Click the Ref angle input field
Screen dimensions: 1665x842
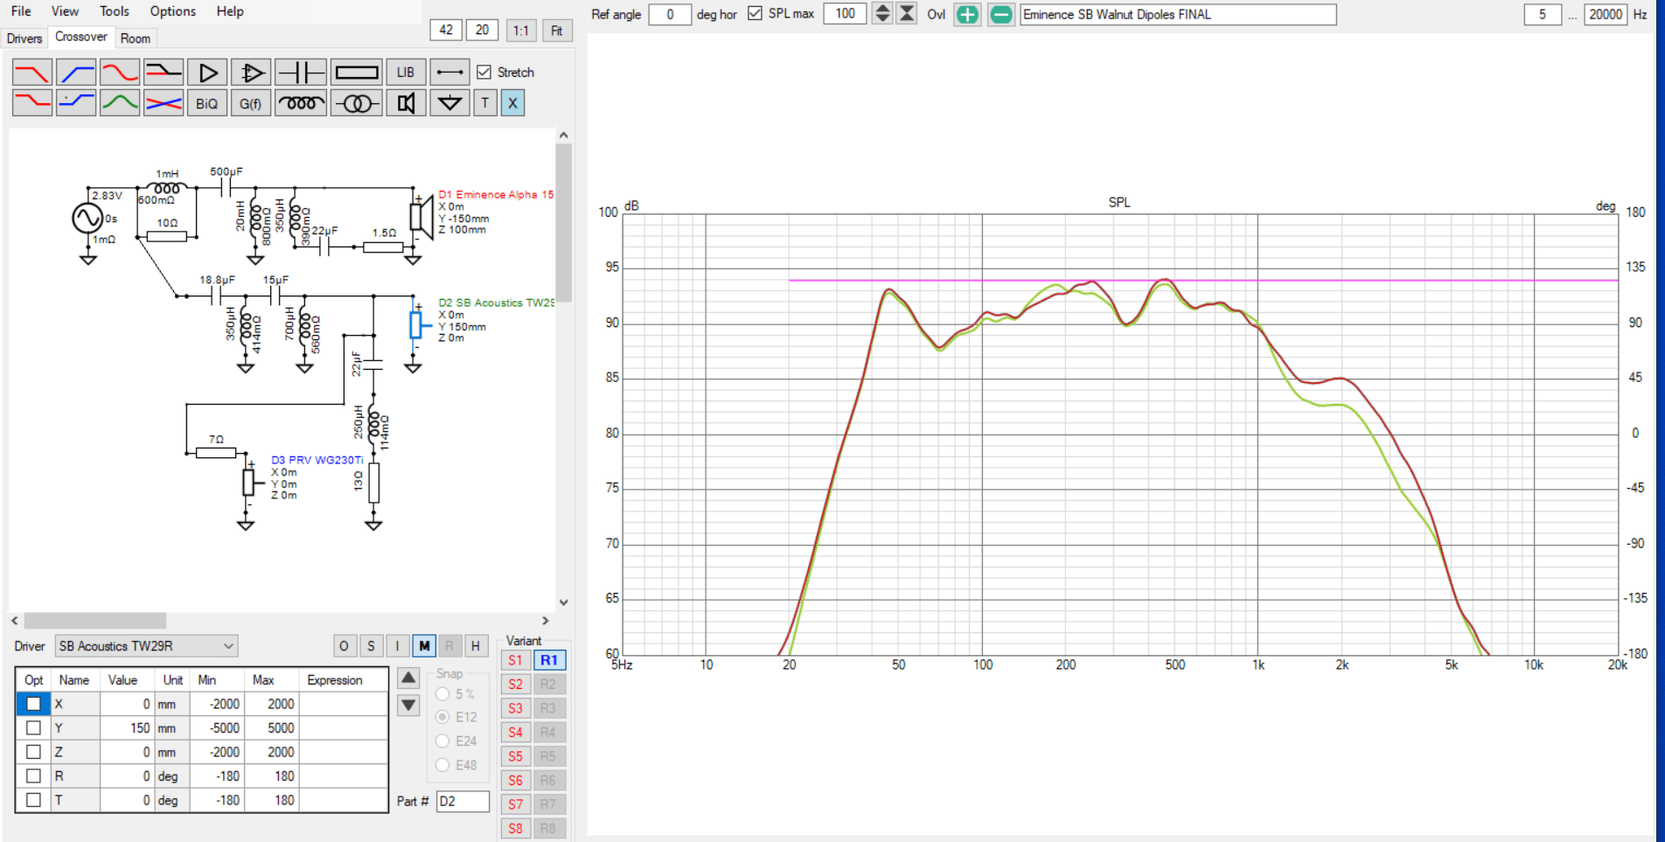pyautogui.click(x=670, y=14)
